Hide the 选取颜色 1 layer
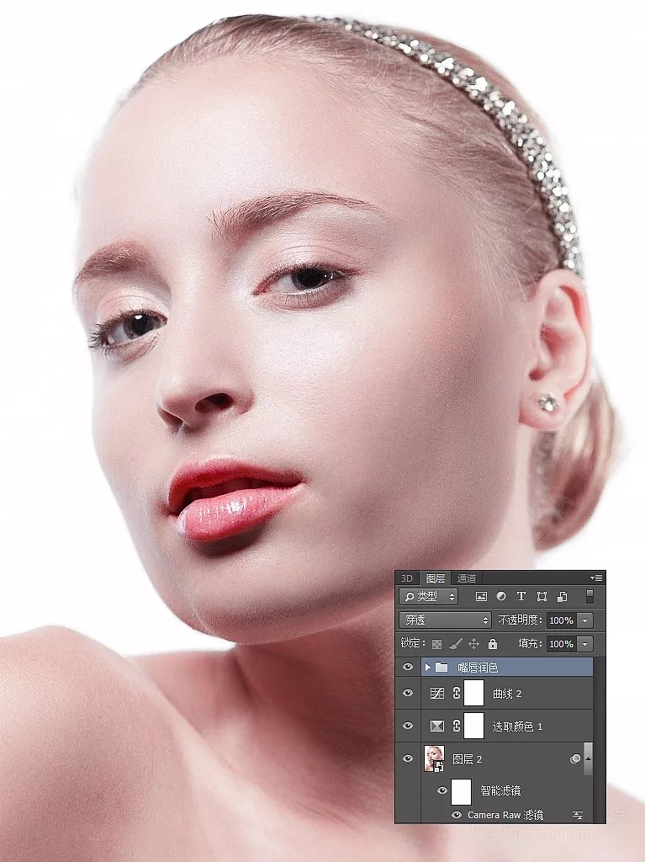The image size is (645, 862). click(x=408, y=726)
